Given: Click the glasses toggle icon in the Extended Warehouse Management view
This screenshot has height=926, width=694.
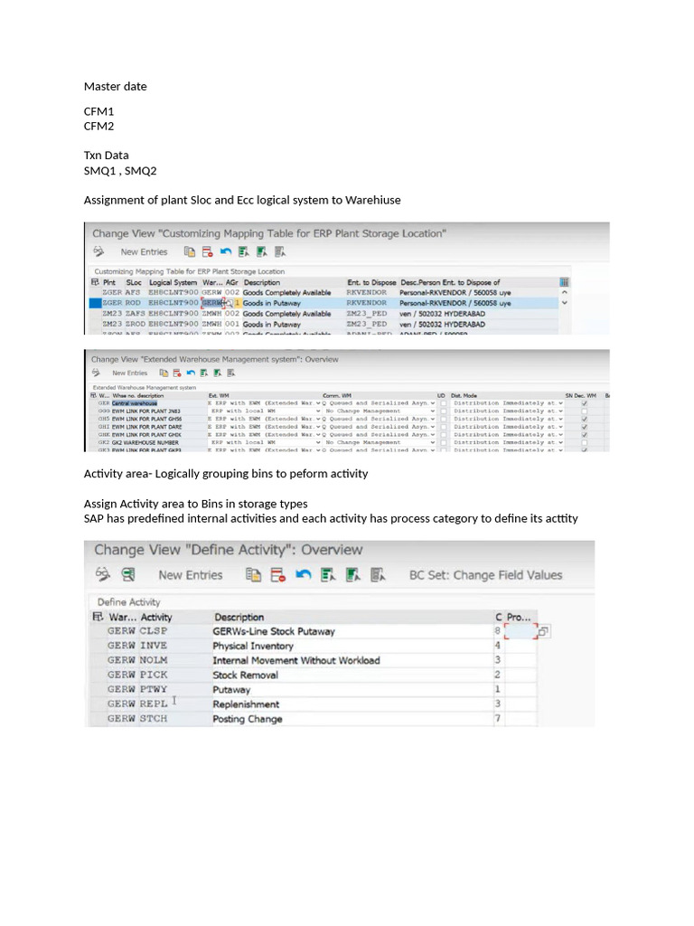Looking at the screenshot, I should [96, 373].
